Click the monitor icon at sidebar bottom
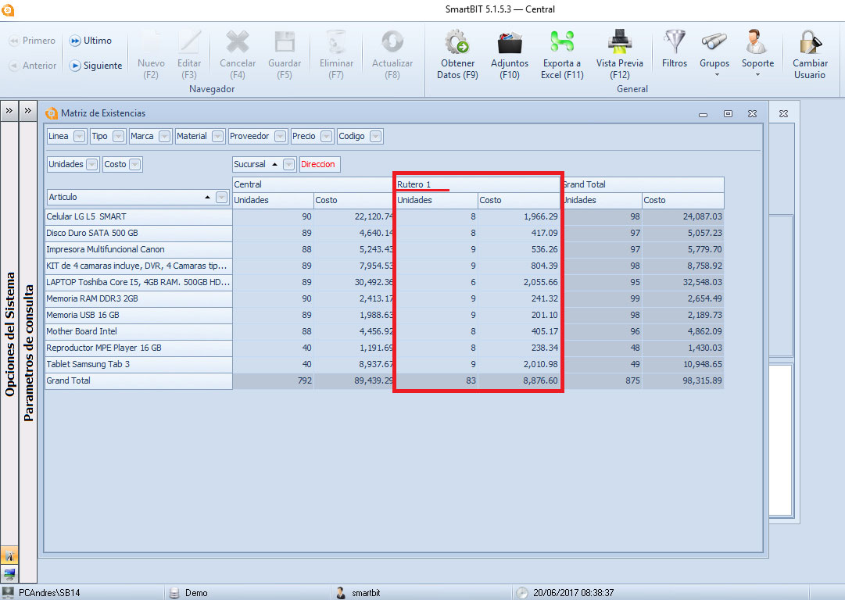The height and width of the screenshot is (600, 845). point(9,573)
